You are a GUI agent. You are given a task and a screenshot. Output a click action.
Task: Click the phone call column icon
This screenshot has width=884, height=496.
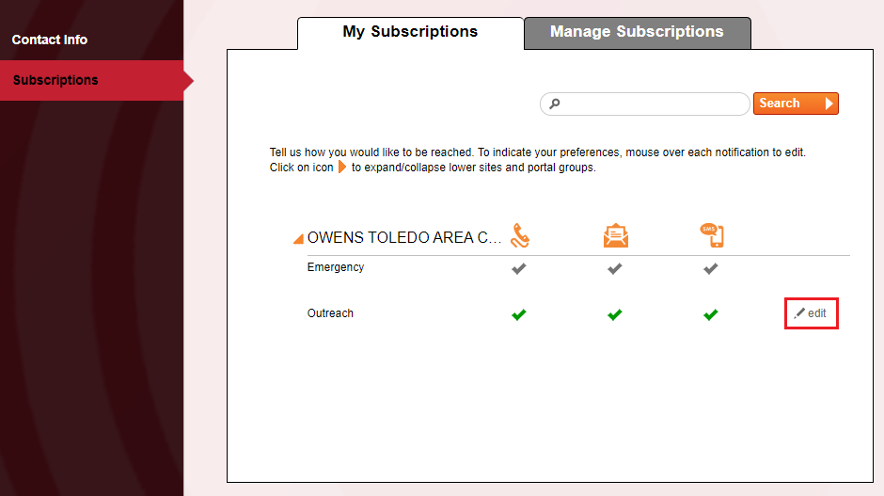pos(519,236)
